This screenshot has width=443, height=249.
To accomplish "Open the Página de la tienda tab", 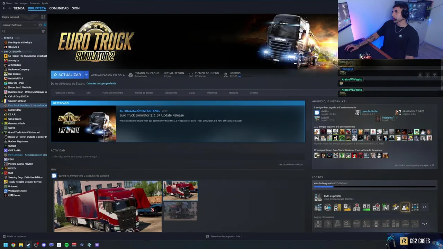I will (x=64, y=93).
